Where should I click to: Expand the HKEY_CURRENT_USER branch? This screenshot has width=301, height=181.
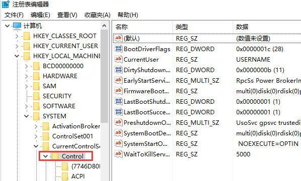pyautogui.click(x=17, y=46)
